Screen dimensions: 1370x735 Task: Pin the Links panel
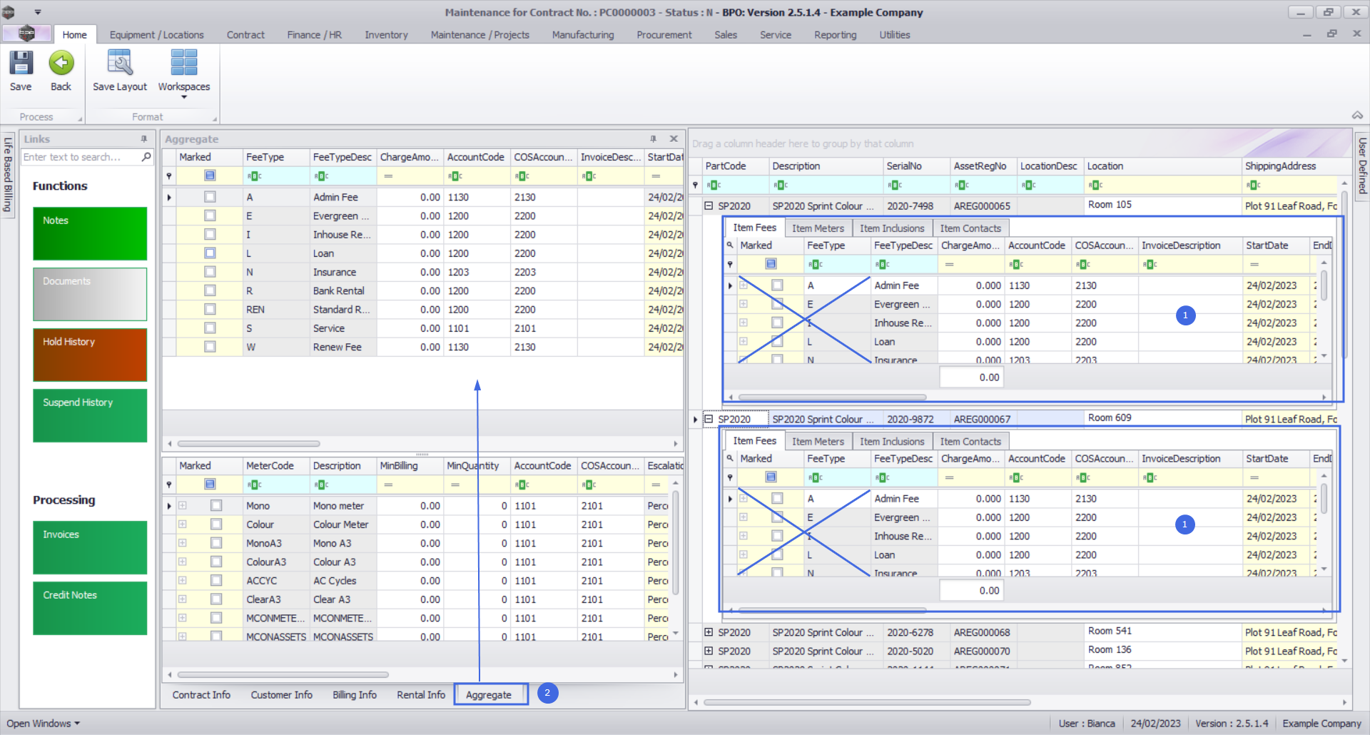point(144,139)
